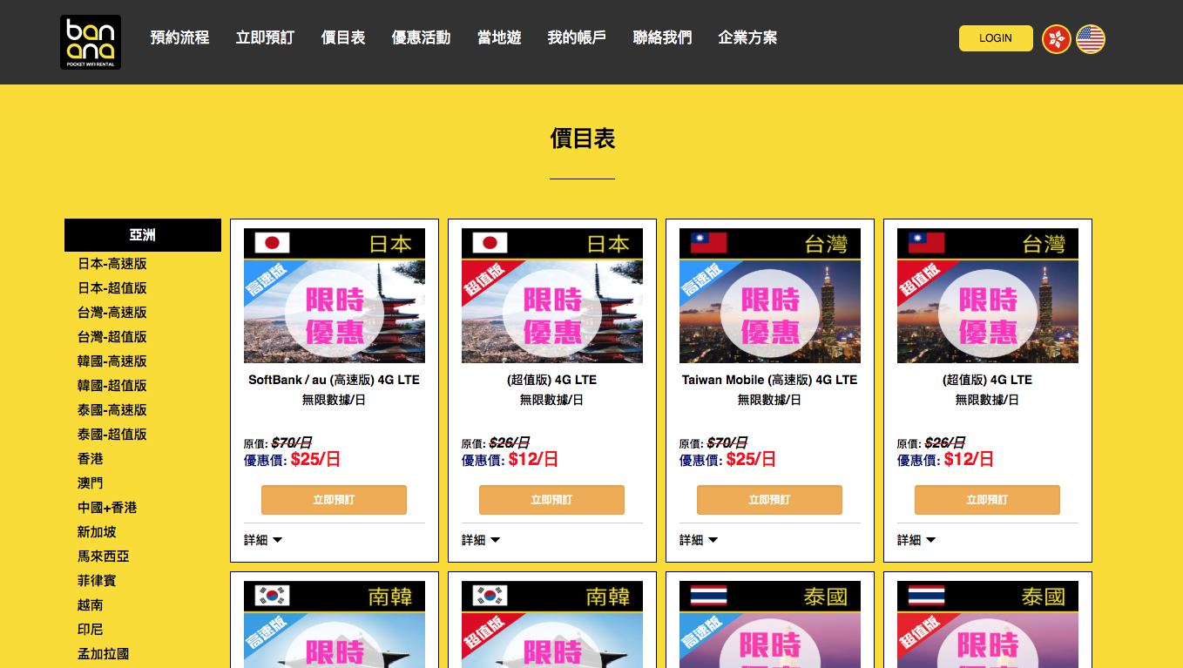
Task: Click the 價目表 page heading
Action: point(583,138)
